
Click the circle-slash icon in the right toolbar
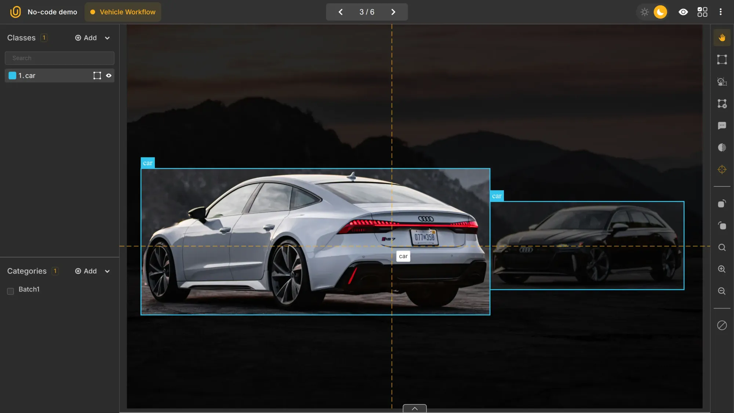pos(722,325)
